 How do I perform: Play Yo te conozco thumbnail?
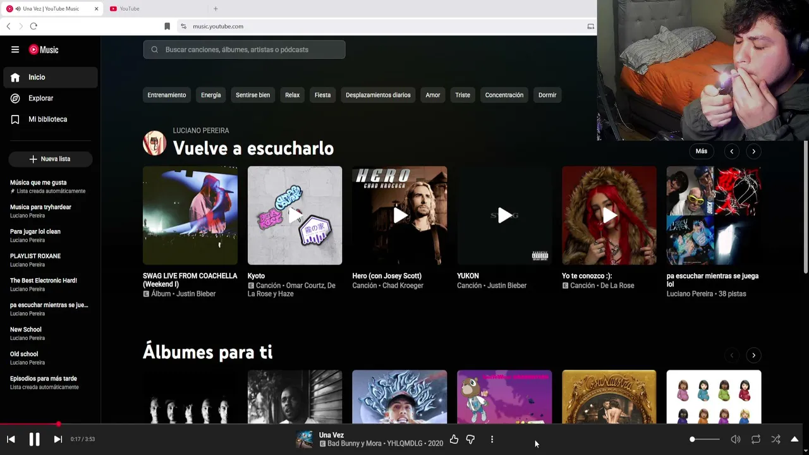609,215
